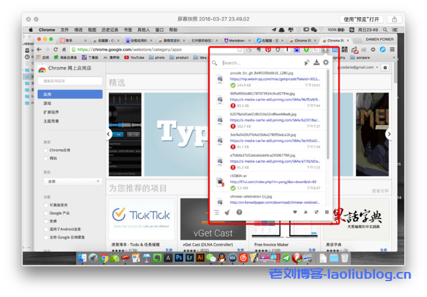The height and width of the screenshot is (297, 427).
Task: Click the heart icon in popup footer
Action: click(x=296, y=212)
